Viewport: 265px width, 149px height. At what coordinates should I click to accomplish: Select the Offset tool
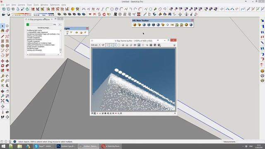[7, 70]
